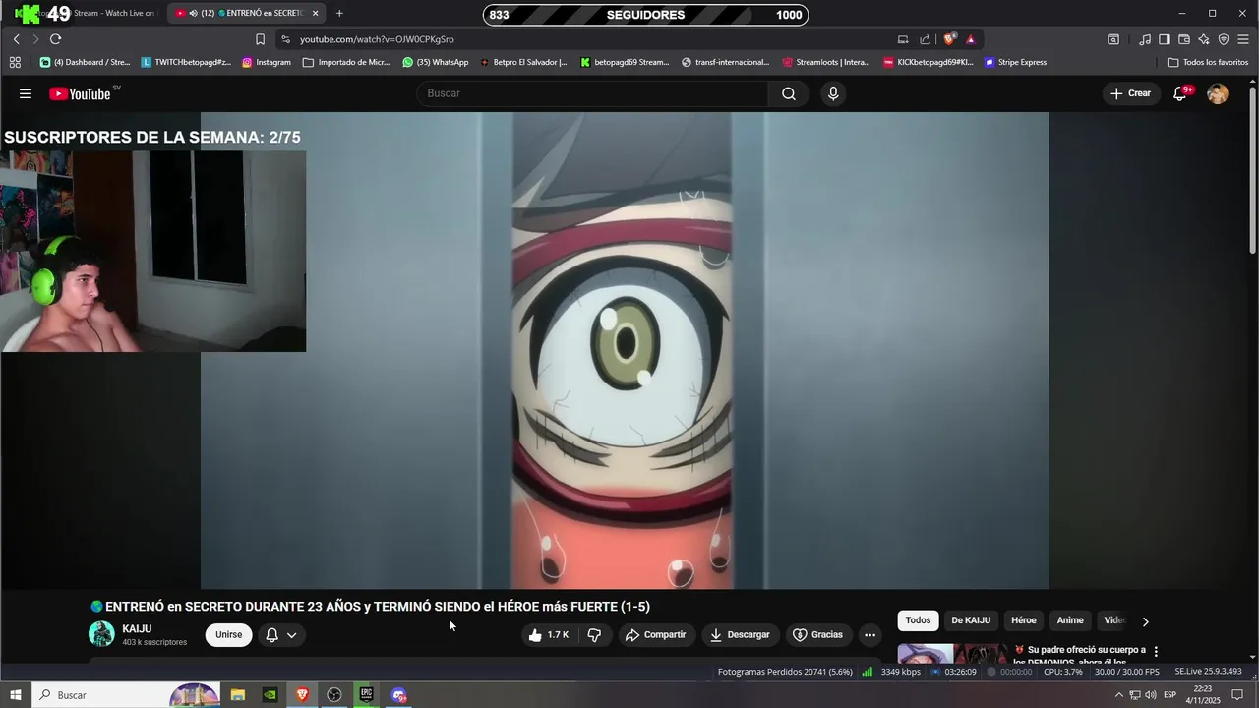Select the Héroe filter chip
This screenshot has height=708, width=1259.
[x=1024, y=620]
